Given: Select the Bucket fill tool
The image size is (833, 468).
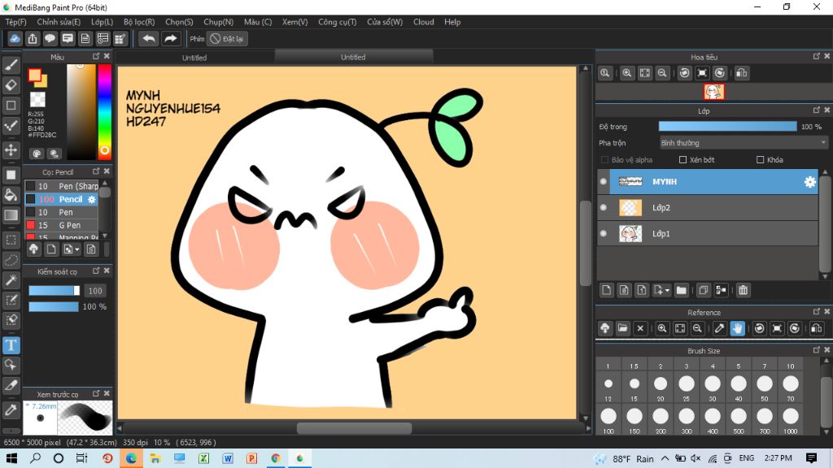Looking at the screenshot, I should tap(11, 195).
